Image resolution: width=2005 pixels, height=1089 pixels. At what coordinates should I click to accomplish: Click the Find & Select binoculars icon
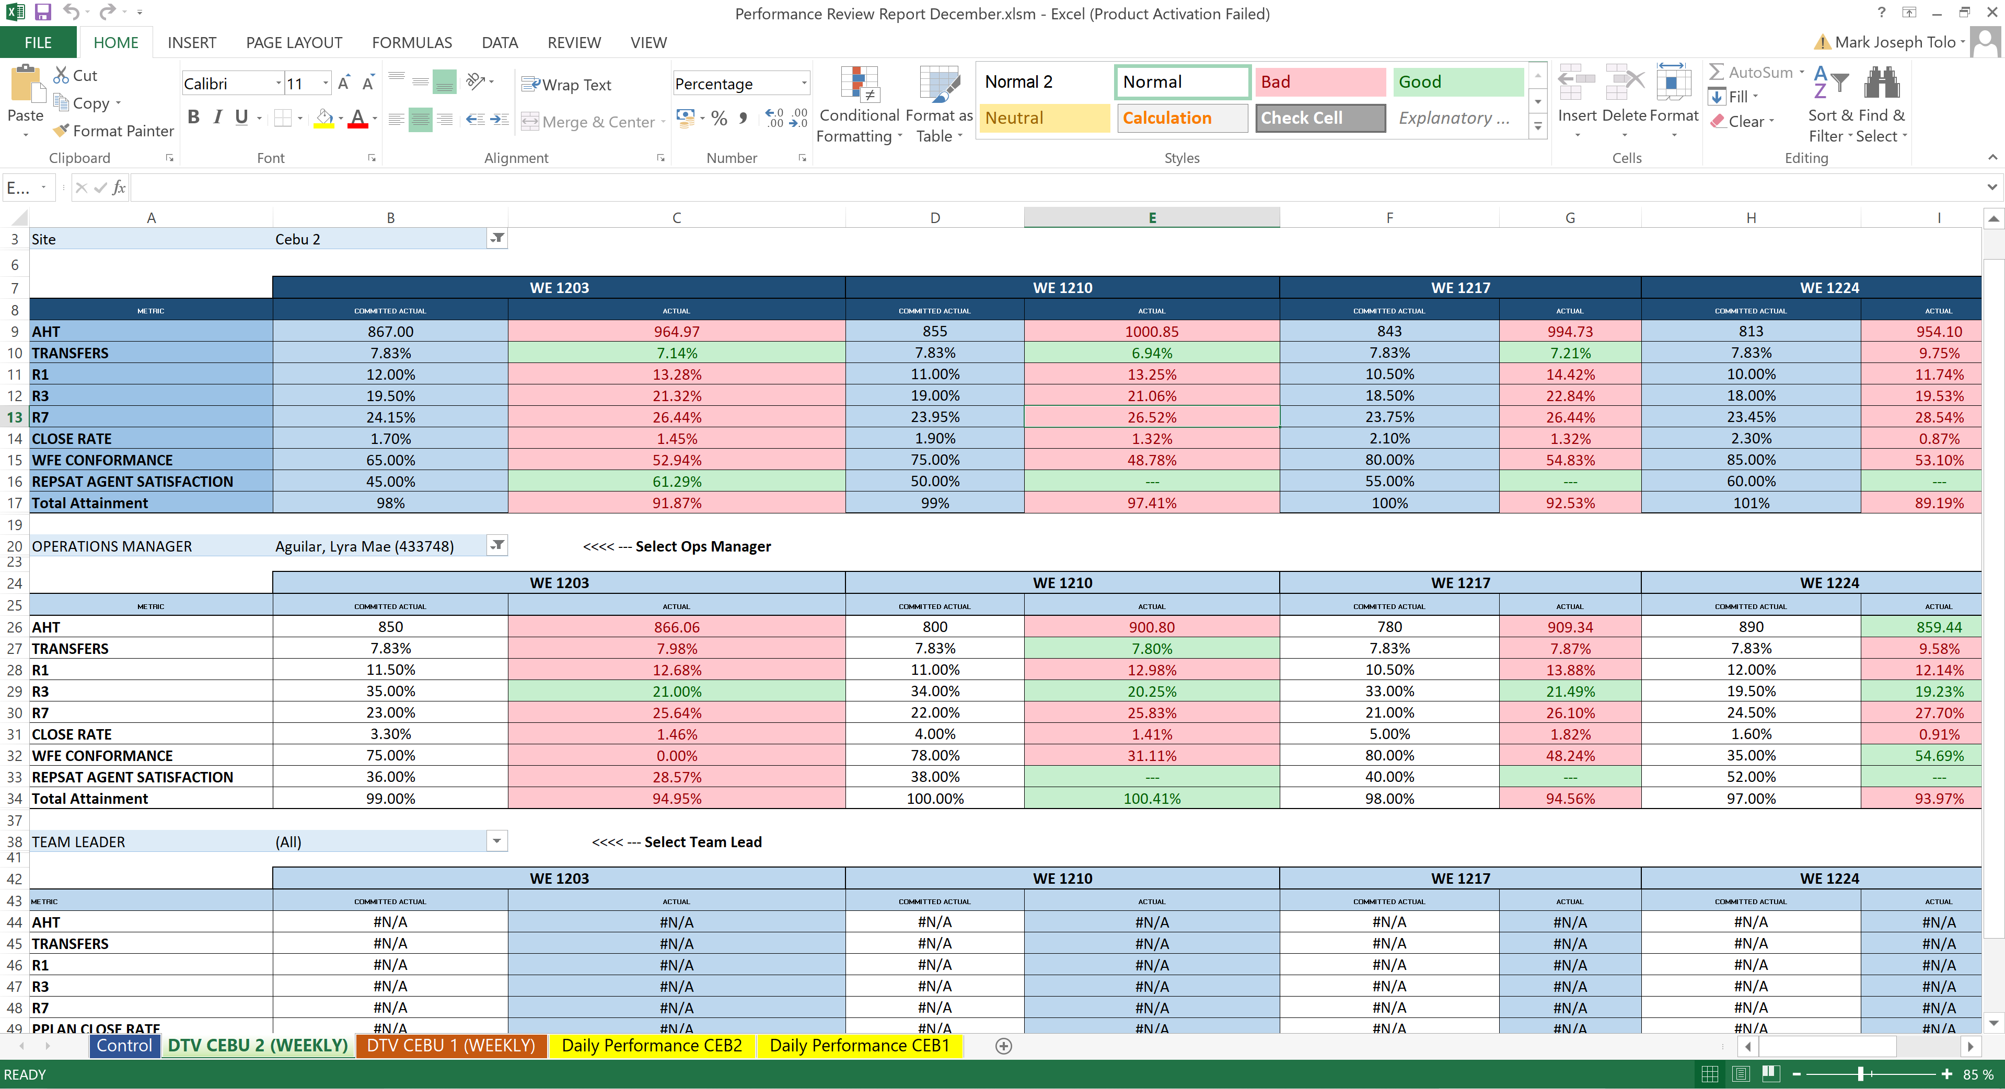click(x=1882, y=83)
